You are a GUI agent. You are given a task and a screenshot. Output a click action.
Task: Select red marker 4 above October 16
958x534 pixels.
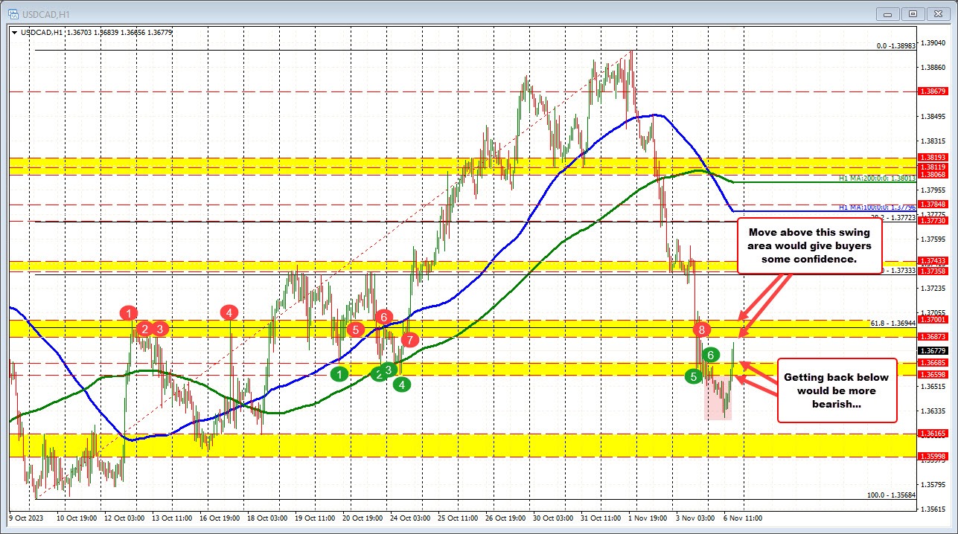(x=229, y=314)
